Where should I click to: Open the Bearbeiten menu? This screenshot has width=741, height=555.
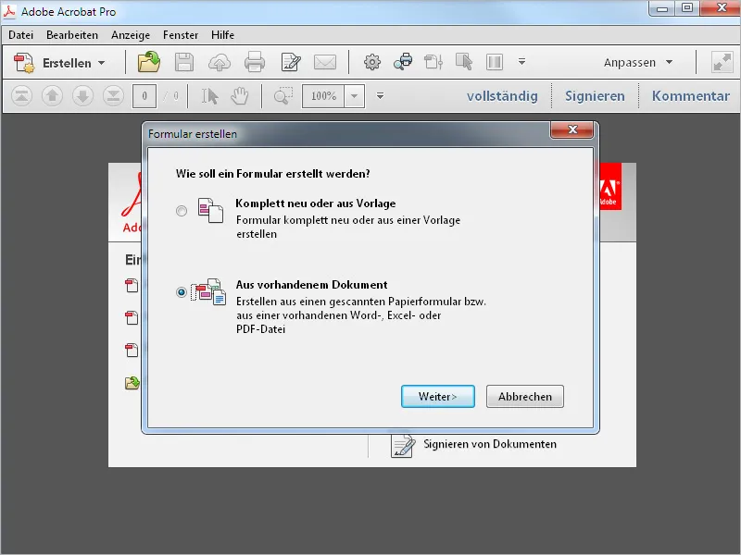72,35
